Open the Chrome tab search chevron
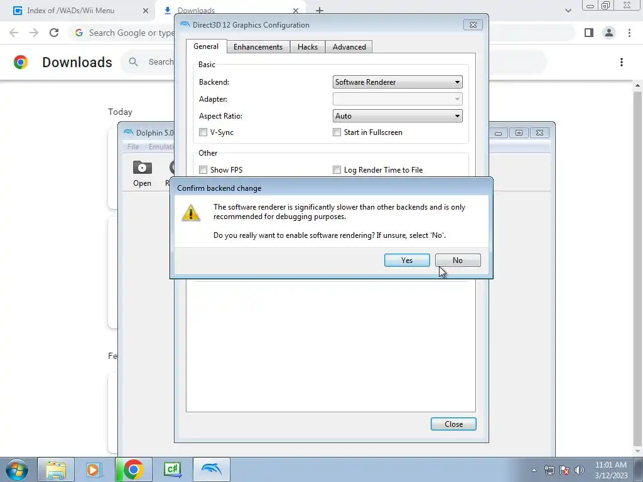This screenshot has width=643, height=482. 568,11
